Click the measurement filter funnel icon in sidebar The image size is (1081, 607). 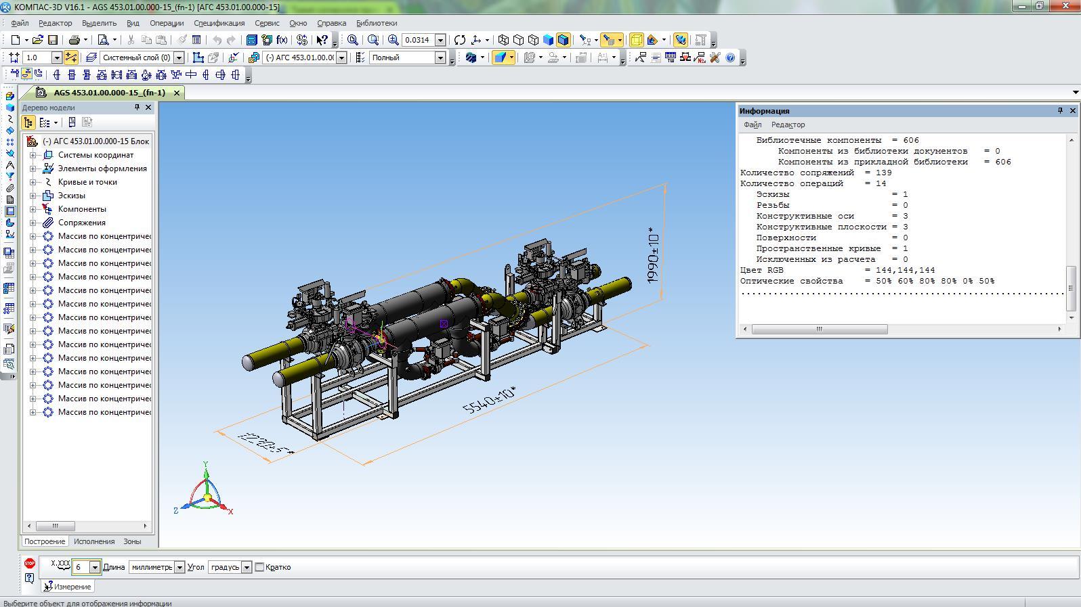click(9, 176)
